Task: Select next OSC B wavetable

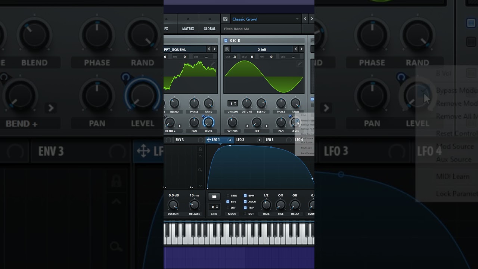Action: (x=301, y=49)
